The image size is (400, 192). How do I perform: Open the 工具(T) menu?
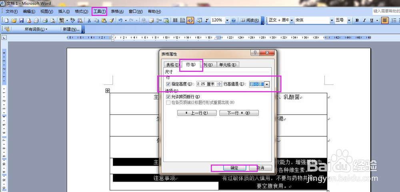click(100, 12)
